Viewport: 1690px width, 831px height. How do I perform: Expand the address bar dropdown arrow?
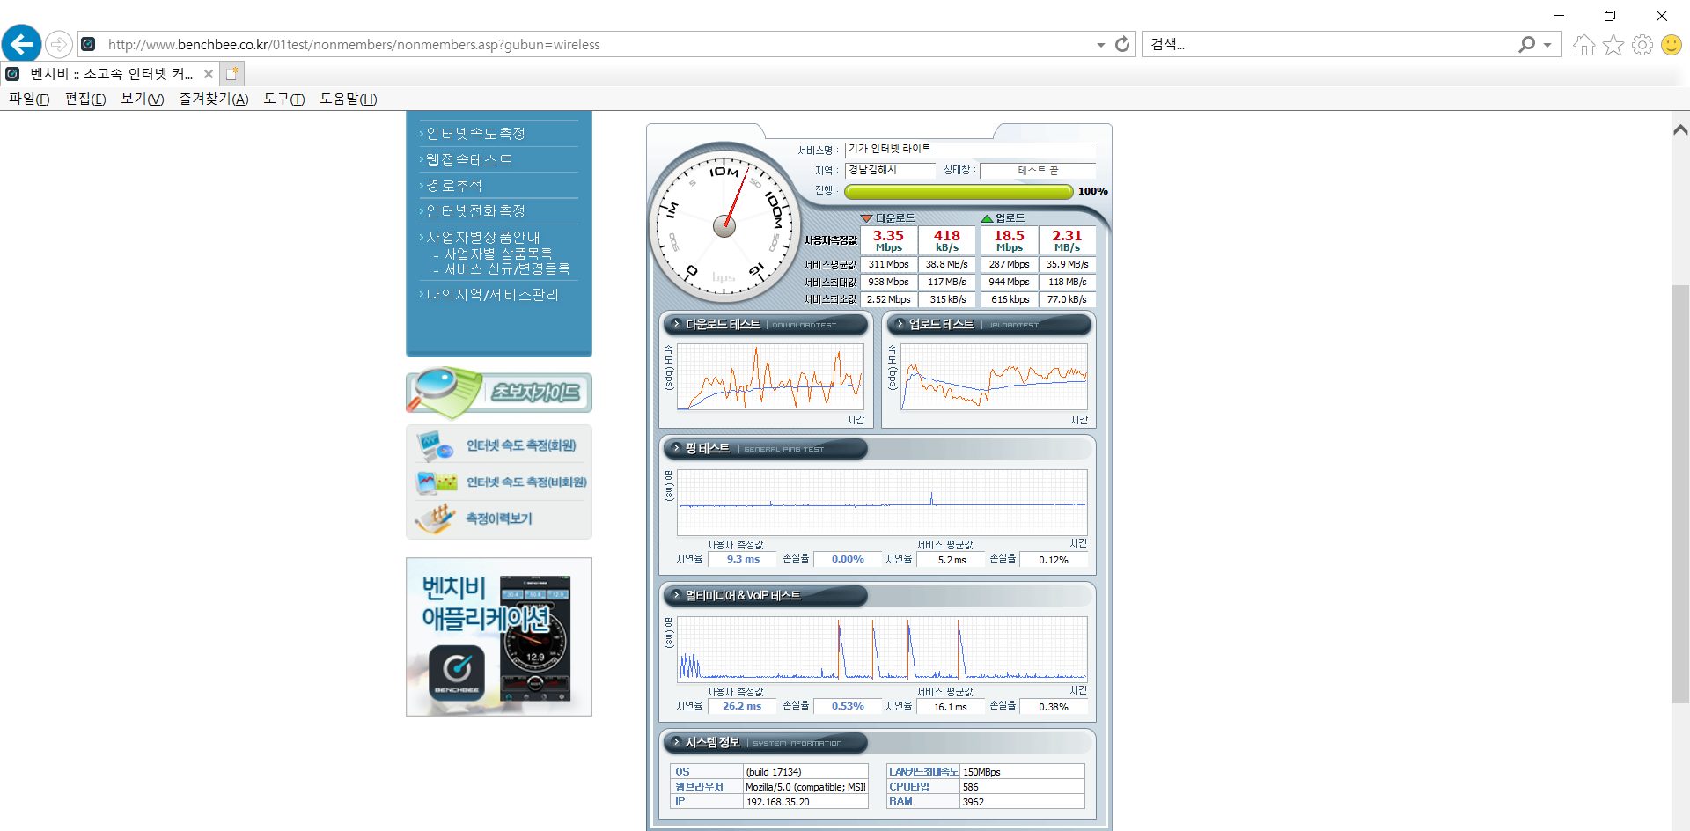point(1100,45)
